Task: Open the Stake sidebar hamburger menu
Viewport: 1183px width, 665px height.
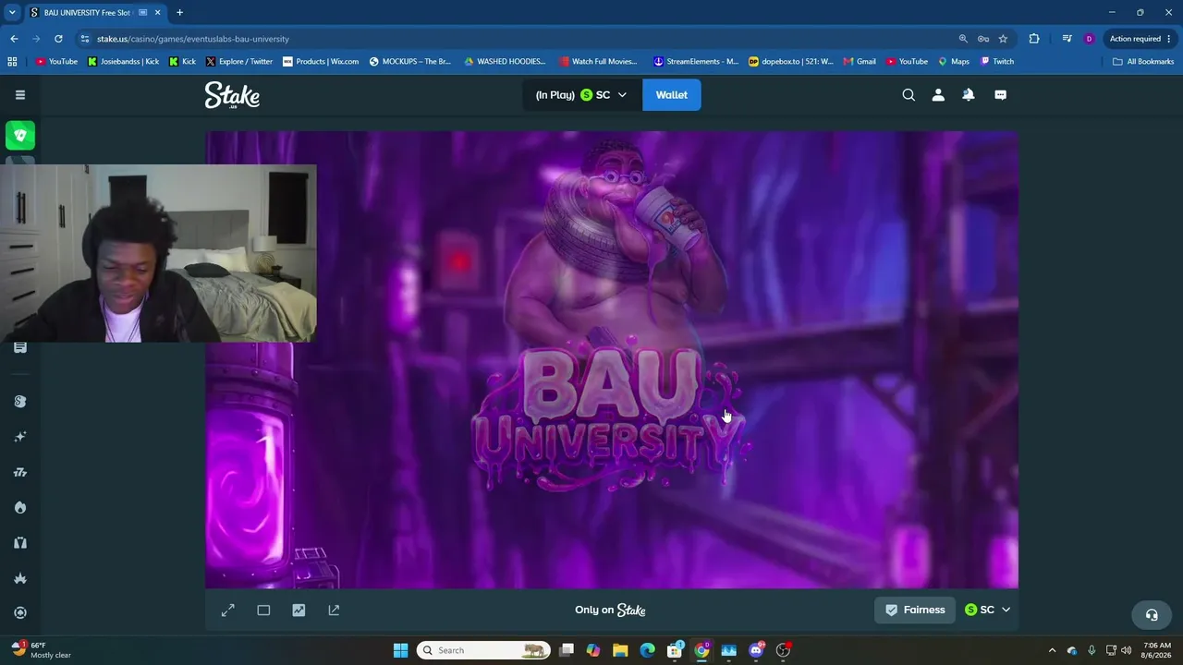Action: [x=20, y=95]
